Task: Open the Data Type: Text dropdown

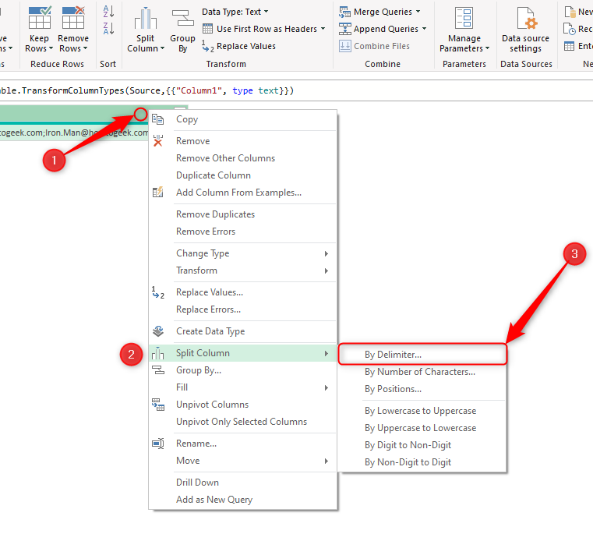Action: pos(235,12)
